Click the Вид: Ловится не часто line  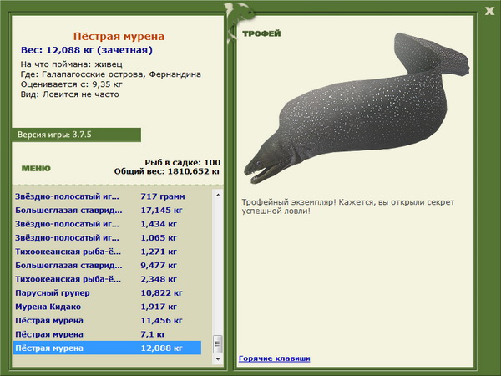pos(69,94)
